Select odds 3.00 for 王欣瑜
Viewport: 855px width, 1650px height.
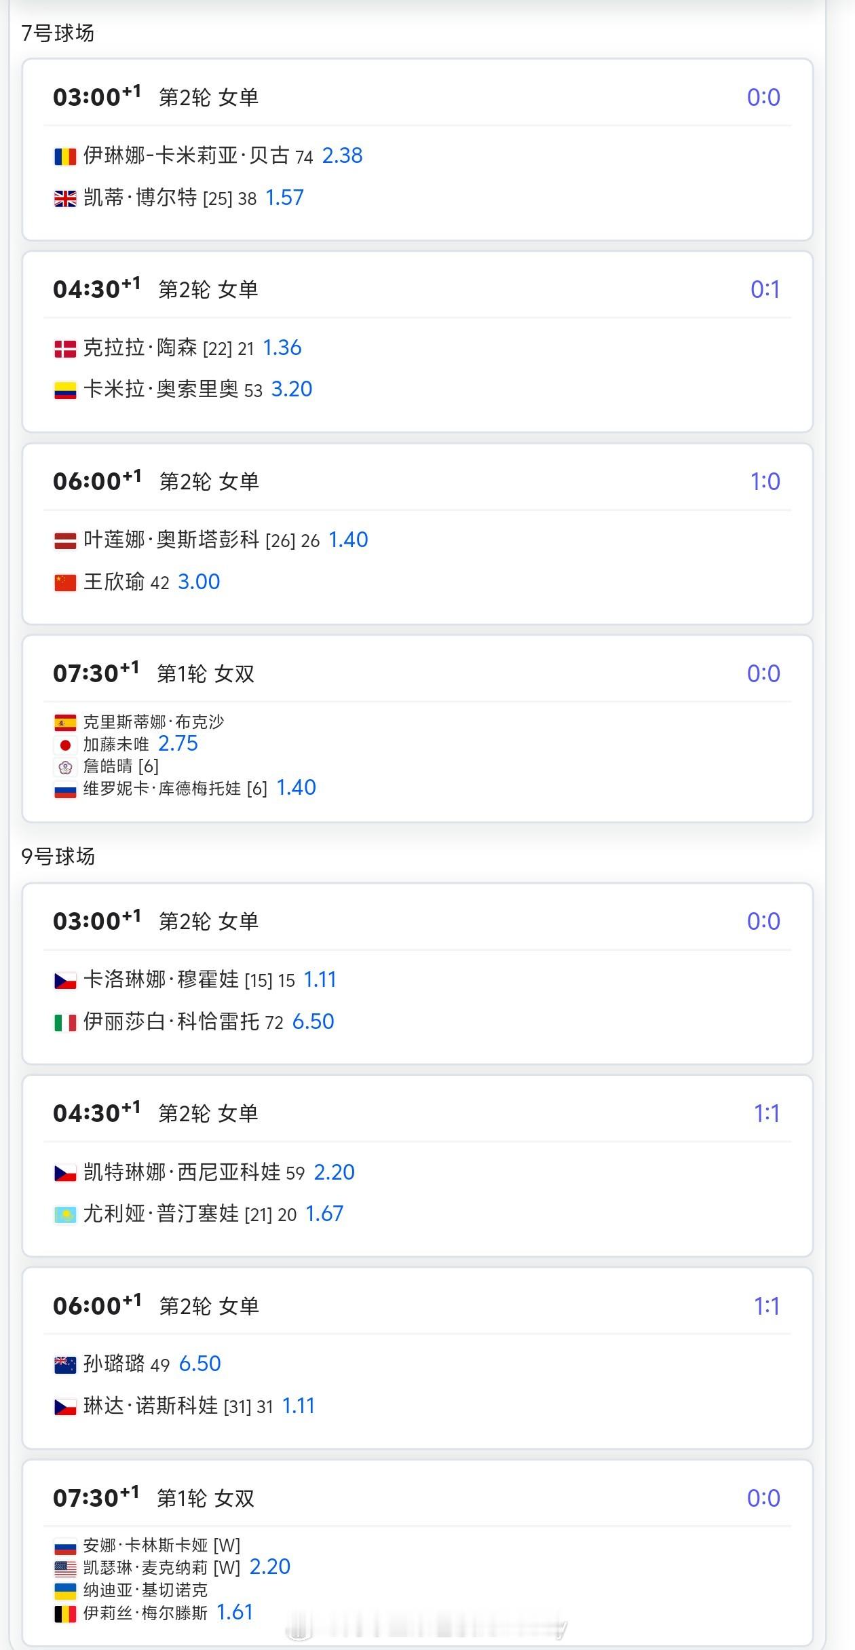click(199, 582)
